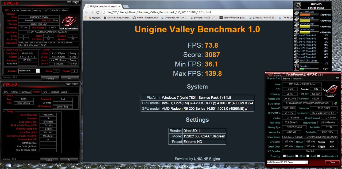The height and width of the screenshot is (169, 342).
Task: Click the browser address bar URL
Action: point(159,12)
